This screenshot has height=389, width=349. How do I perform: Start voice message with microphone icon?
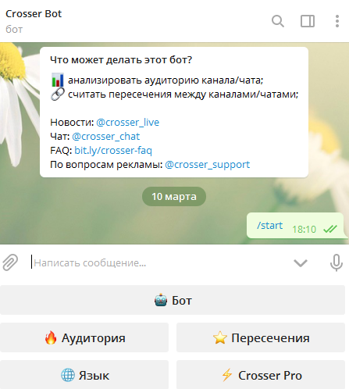click(337, 262)
